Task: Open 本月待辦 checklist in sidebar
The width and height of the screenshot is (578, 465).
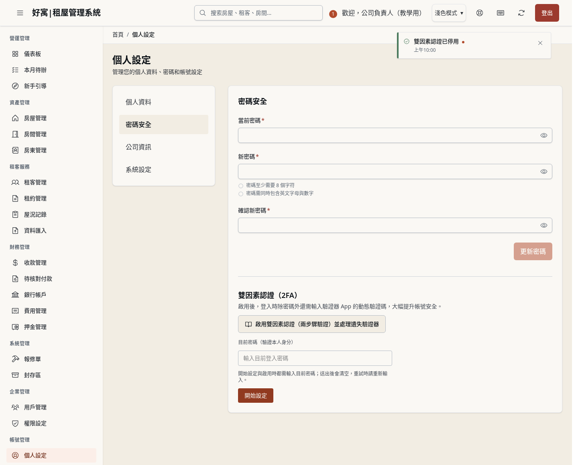Action: pyautogui.click(x=51, y=70)
